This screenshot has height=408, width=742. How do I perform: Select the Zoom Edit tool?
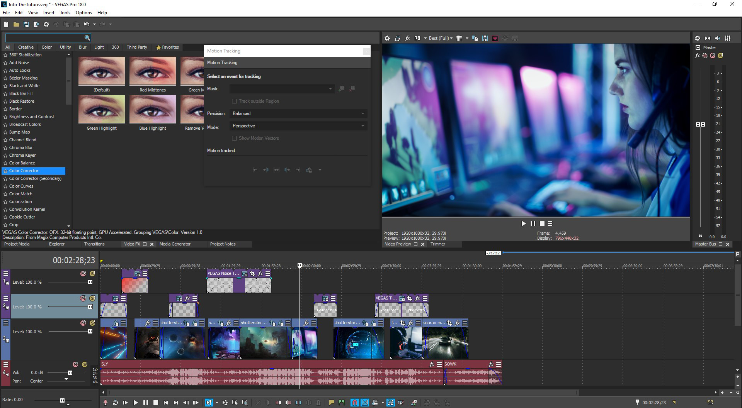tap(245, 402)
